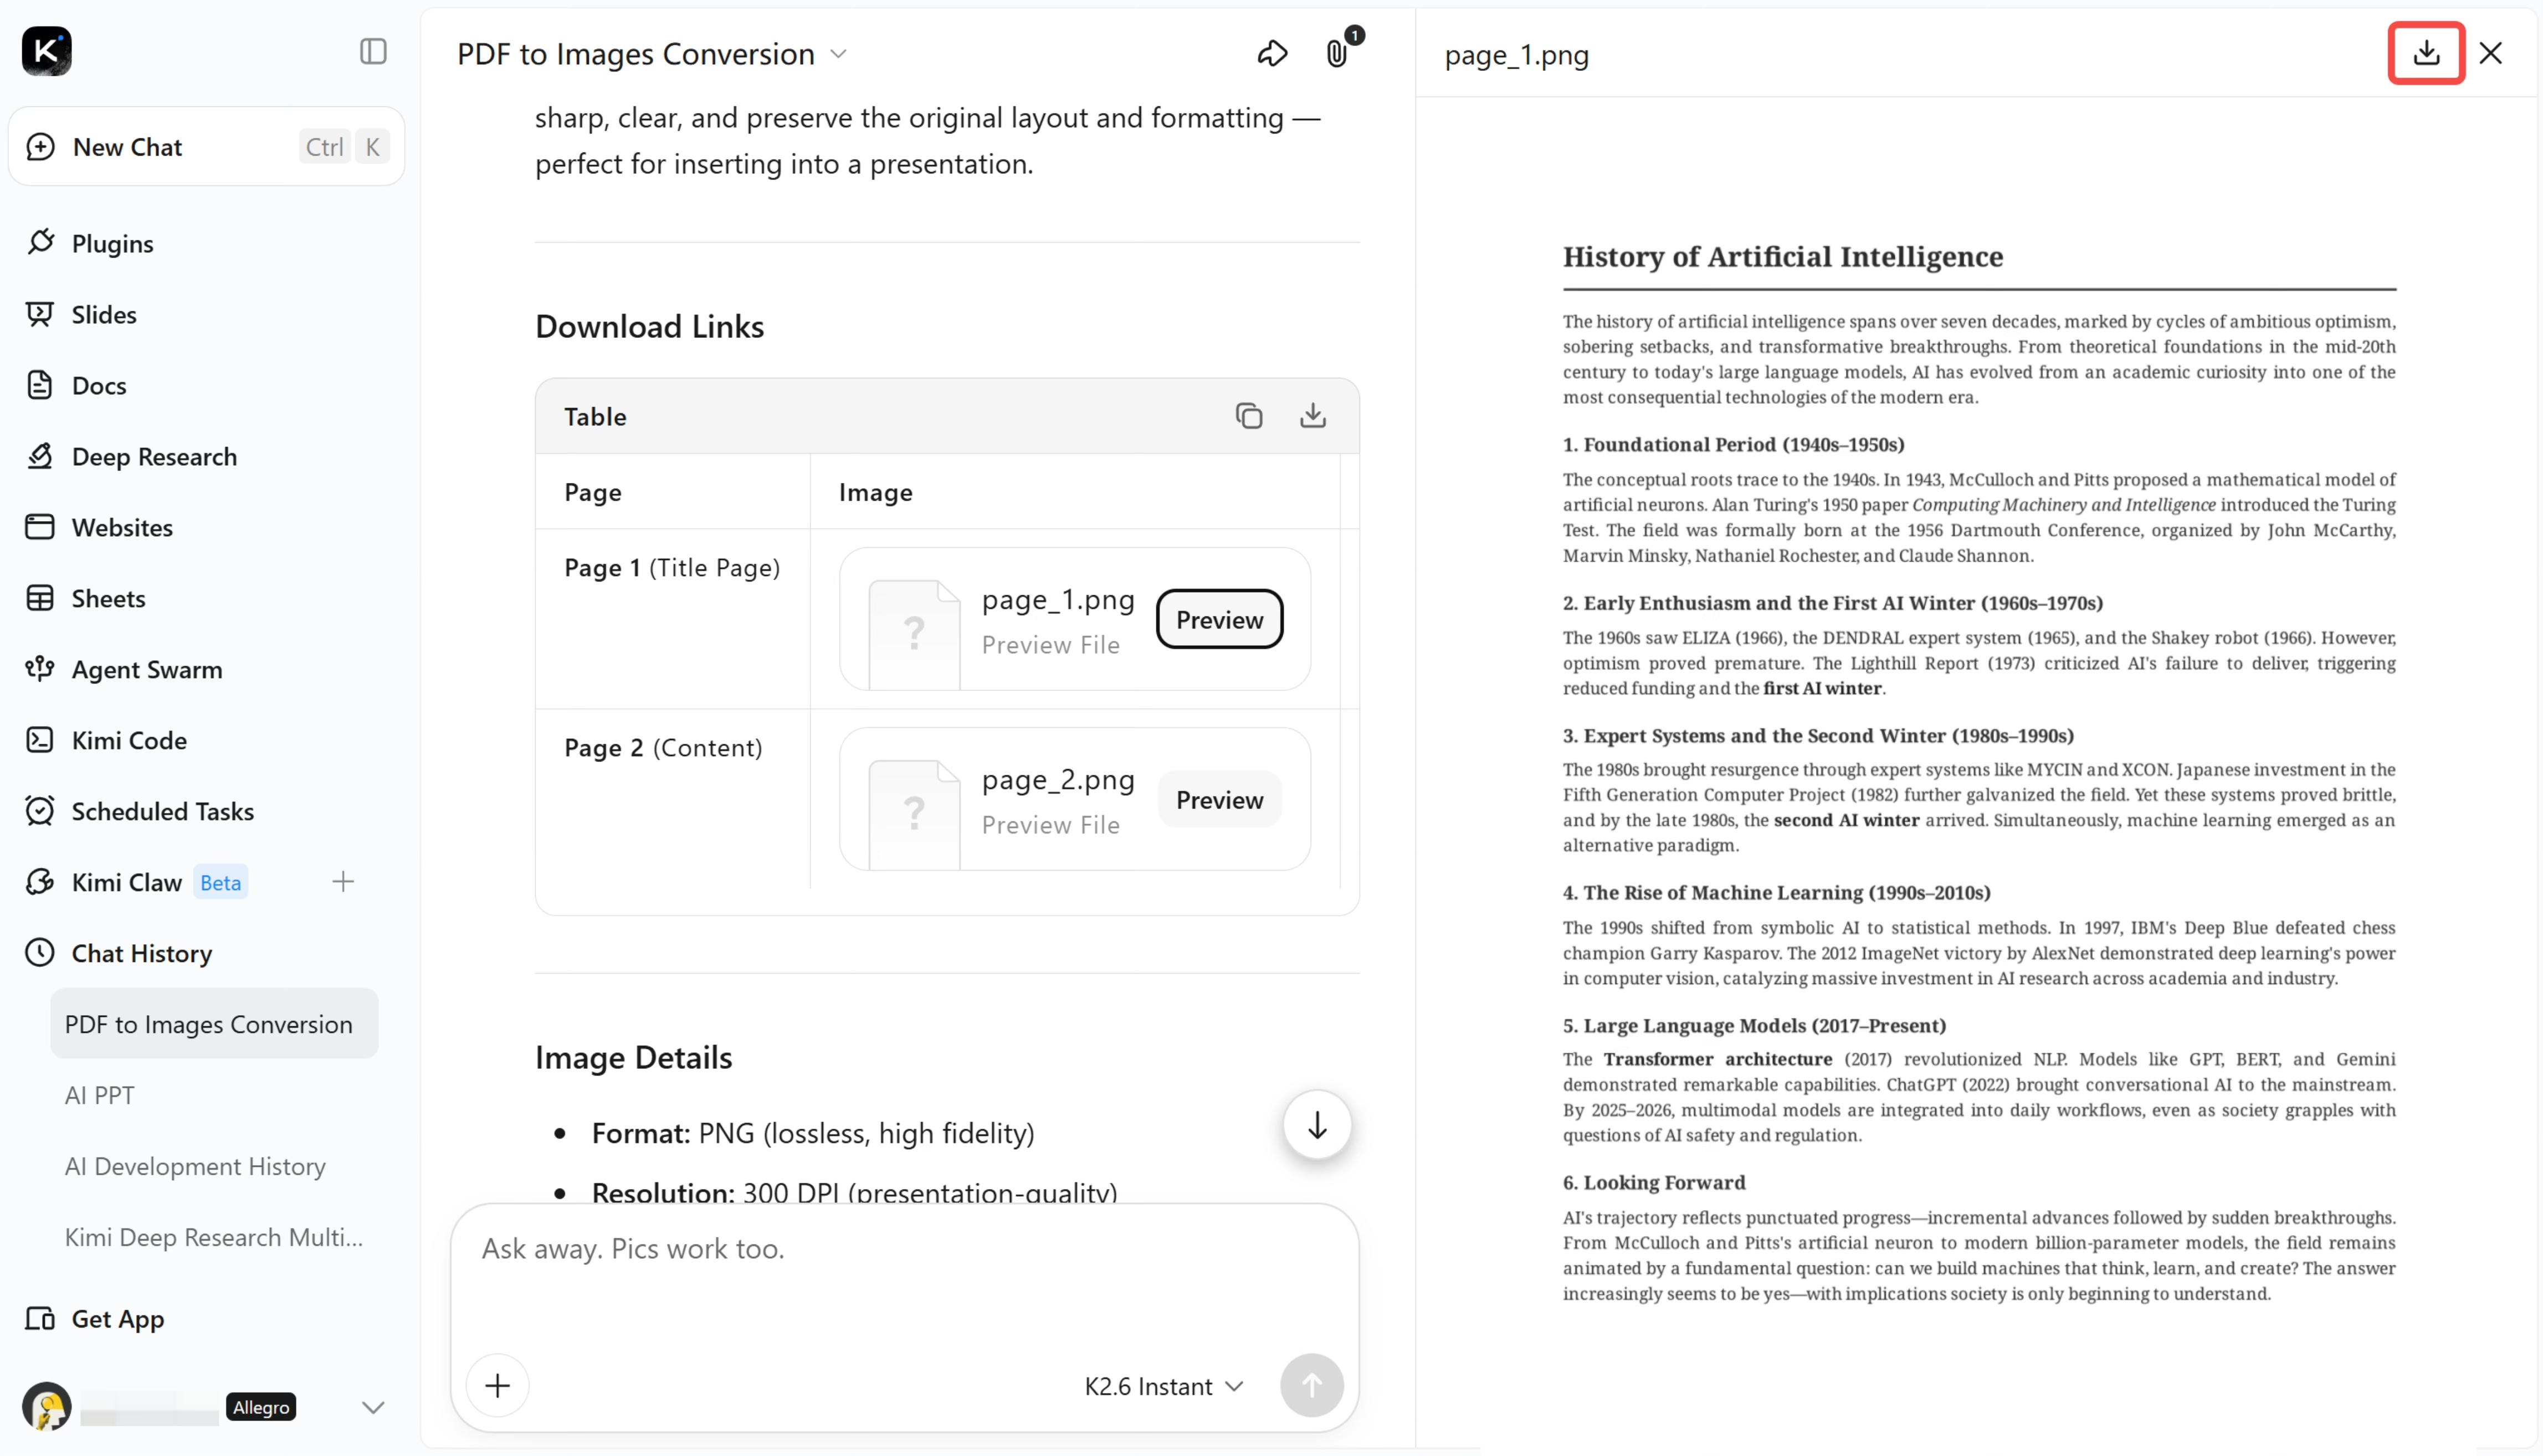Preview the page_2.png file
The image size is (2543, 1456).
click(x=1219, y=800)
